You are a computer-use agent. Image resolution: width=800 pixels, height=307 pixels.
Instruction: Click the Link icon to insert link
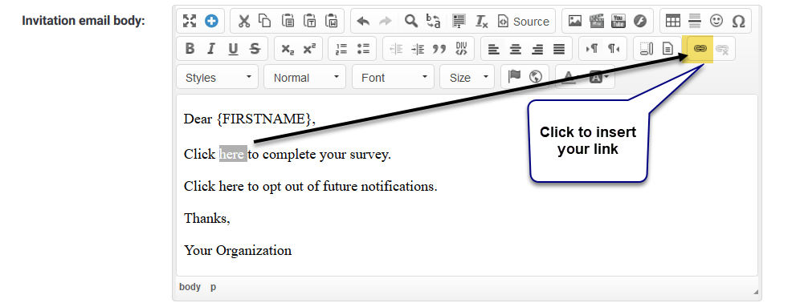pyautogui.click(x=700, y=49)
